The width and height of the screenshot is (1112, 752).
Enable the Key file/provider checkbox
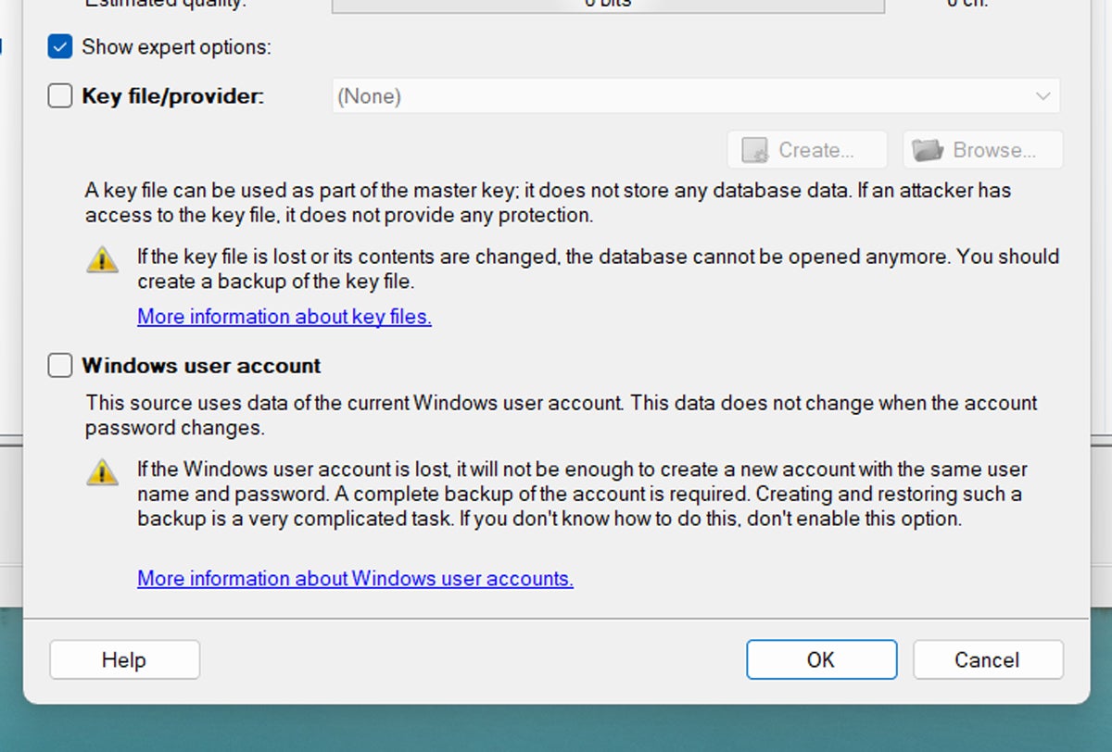[60, 95]
